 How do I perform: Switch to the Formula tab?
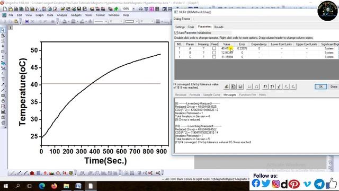click(x=194, y=95)
